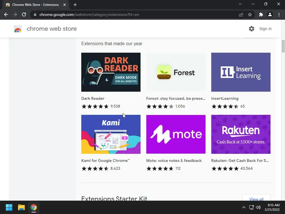Open File Explorer from taskbar
Image resolution: width=285 pixels, height=214 pixels.
pyautogui.click(x=21, y=207)
